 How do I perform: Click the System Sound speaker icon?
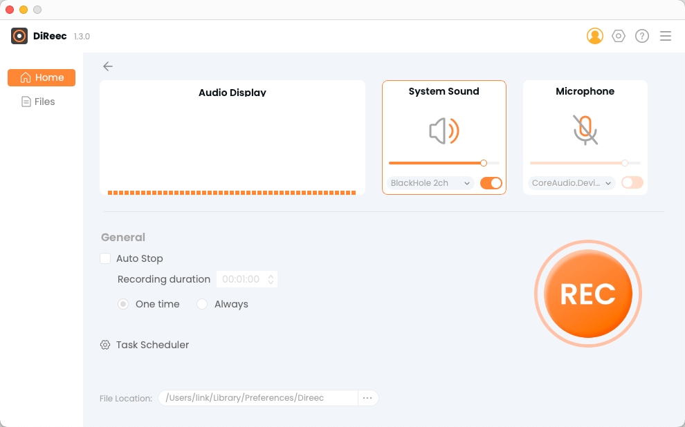point(444,131)
